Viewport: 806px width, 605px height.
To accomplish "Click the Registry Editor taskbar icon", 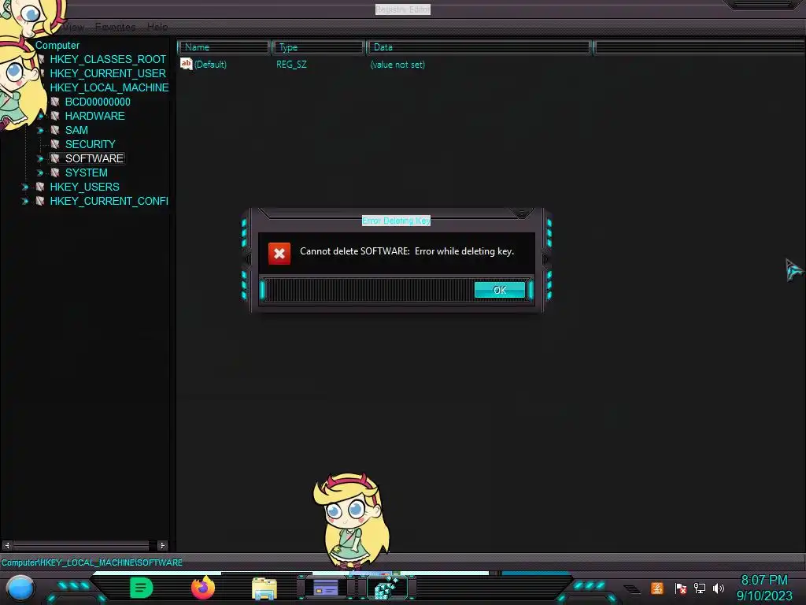I will pyautogui.click(x=387, y=588).
